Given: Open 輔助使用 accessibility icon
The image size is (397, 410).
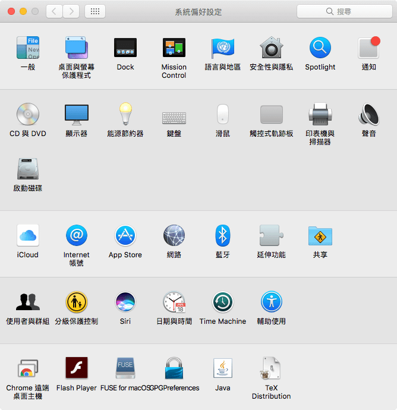Looking at the screenshot, I should pos(271,302).
